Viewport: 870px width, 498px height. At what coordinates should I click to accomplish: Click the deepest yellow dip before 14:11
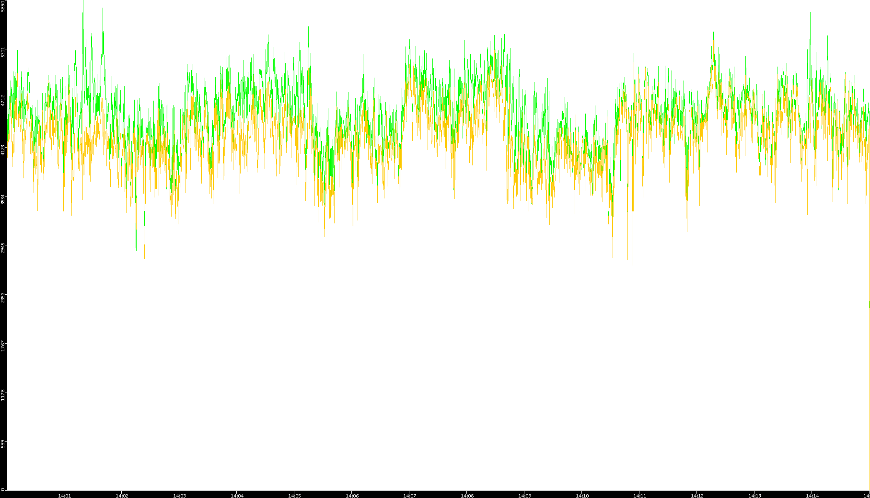click(633, 263)
